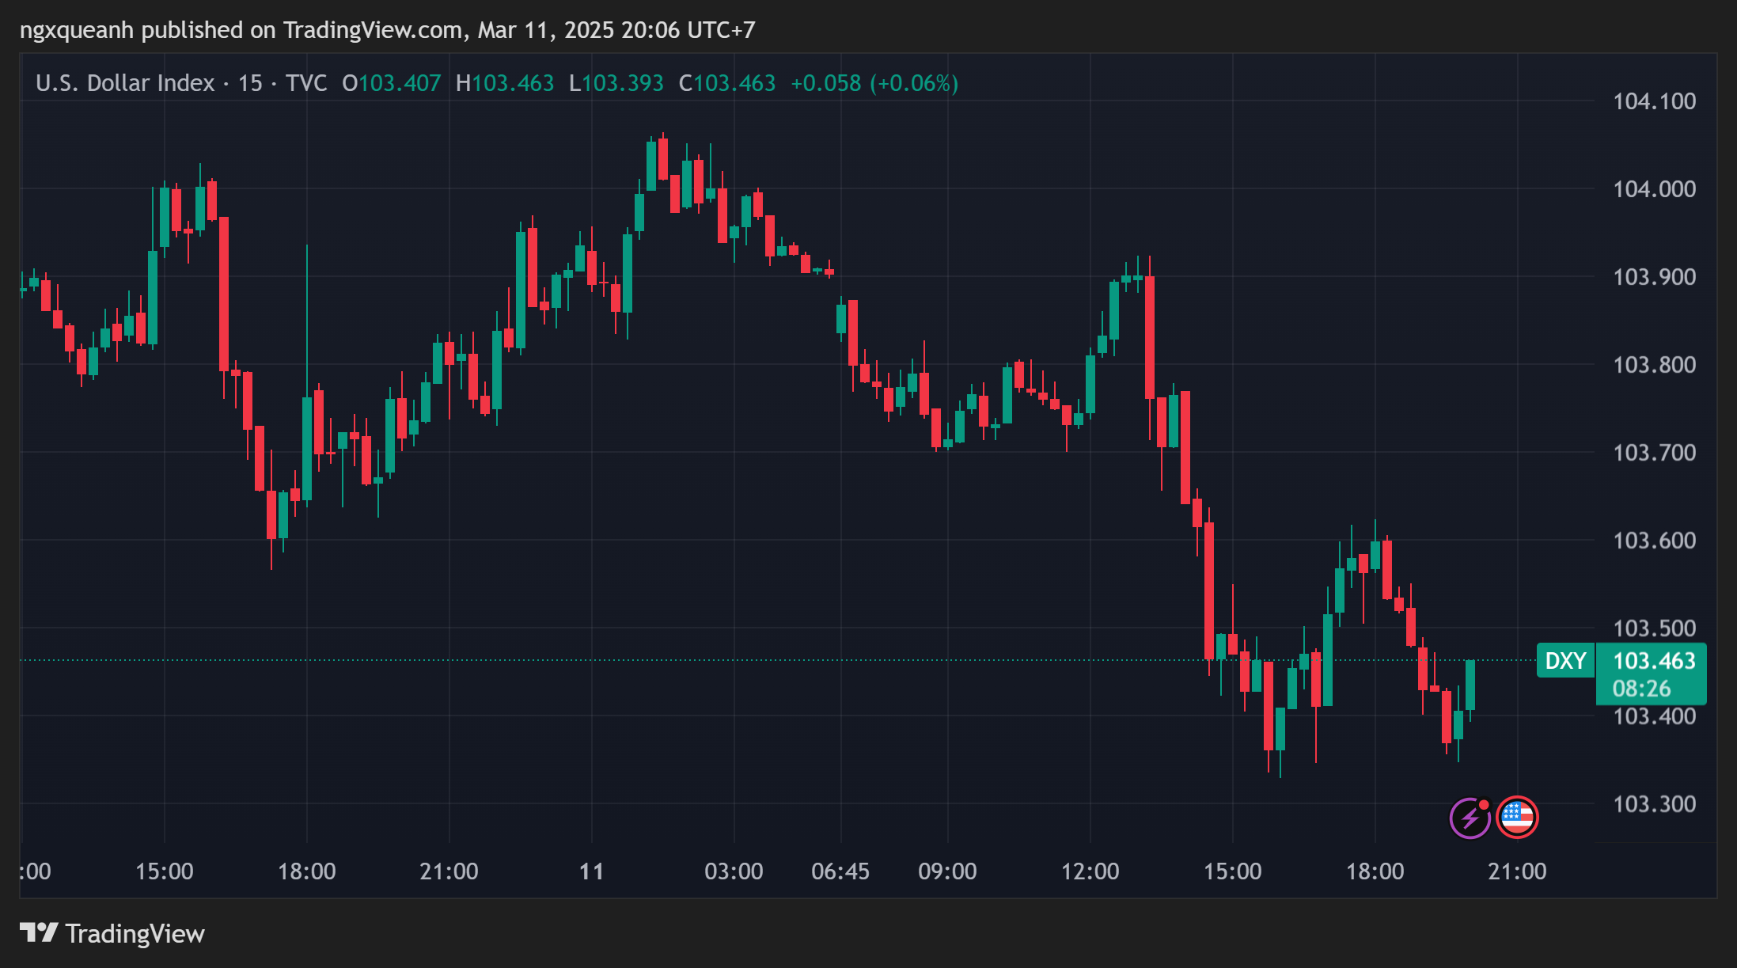Click the US flag economic event icon

click(x=1517, y=817)
